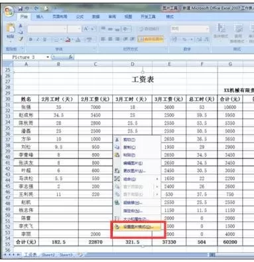254x262 pixels.
Task: Choose 更改图片 in context menu
Action: (x=137, y=171)
